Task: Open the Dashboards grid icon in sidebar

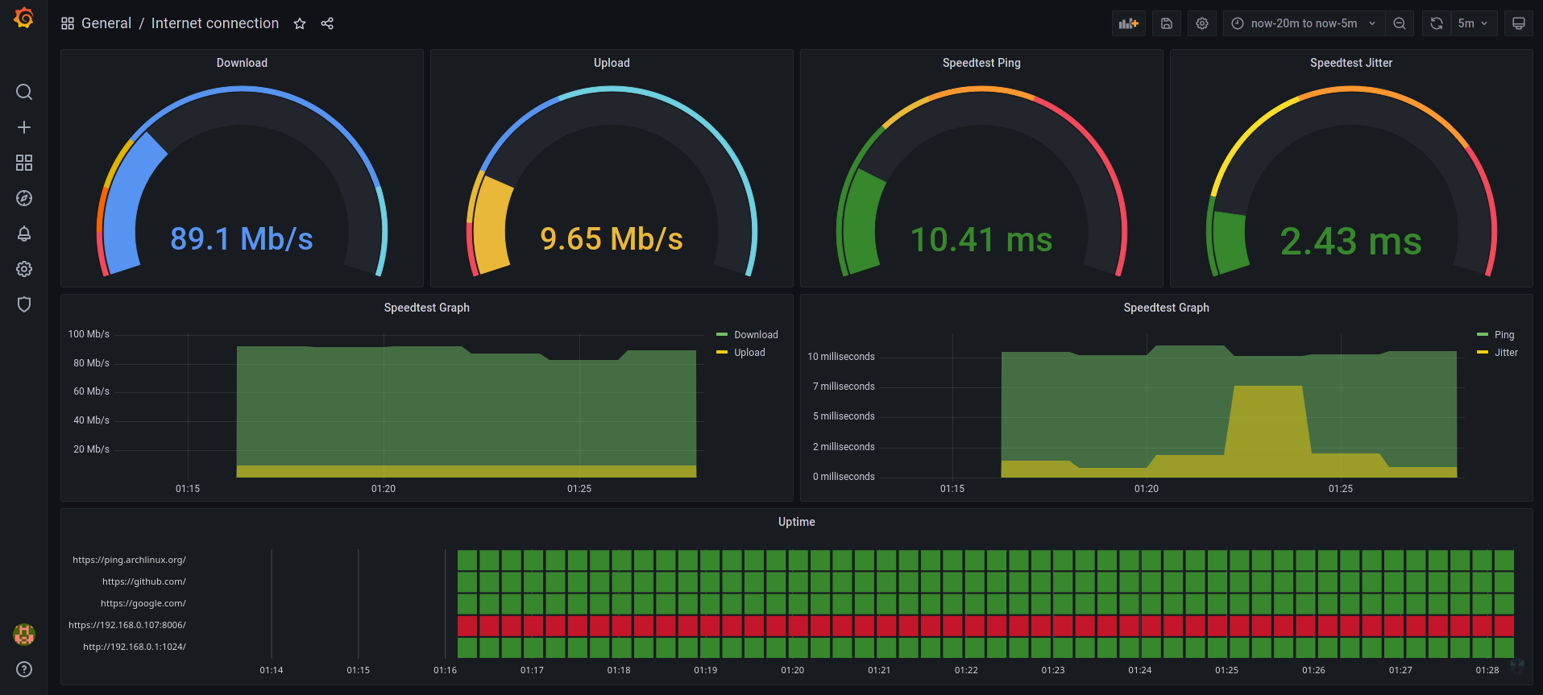Action: point(24,163)
